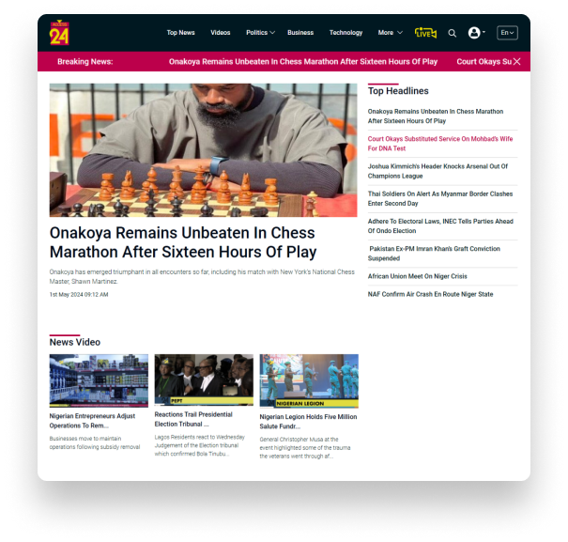Open the Videos nav item
The width and height of the screenshot is (568, 542).
[x=221, y=33]
